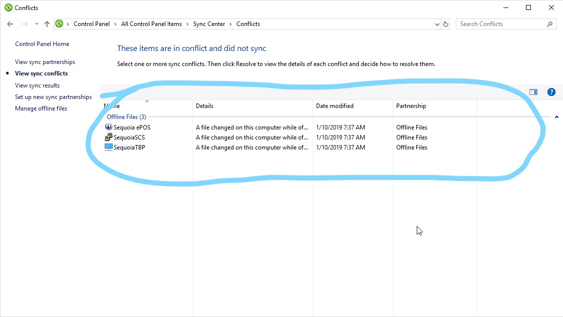Click the SequoiaTBP monitor icon

click(109, 147)
